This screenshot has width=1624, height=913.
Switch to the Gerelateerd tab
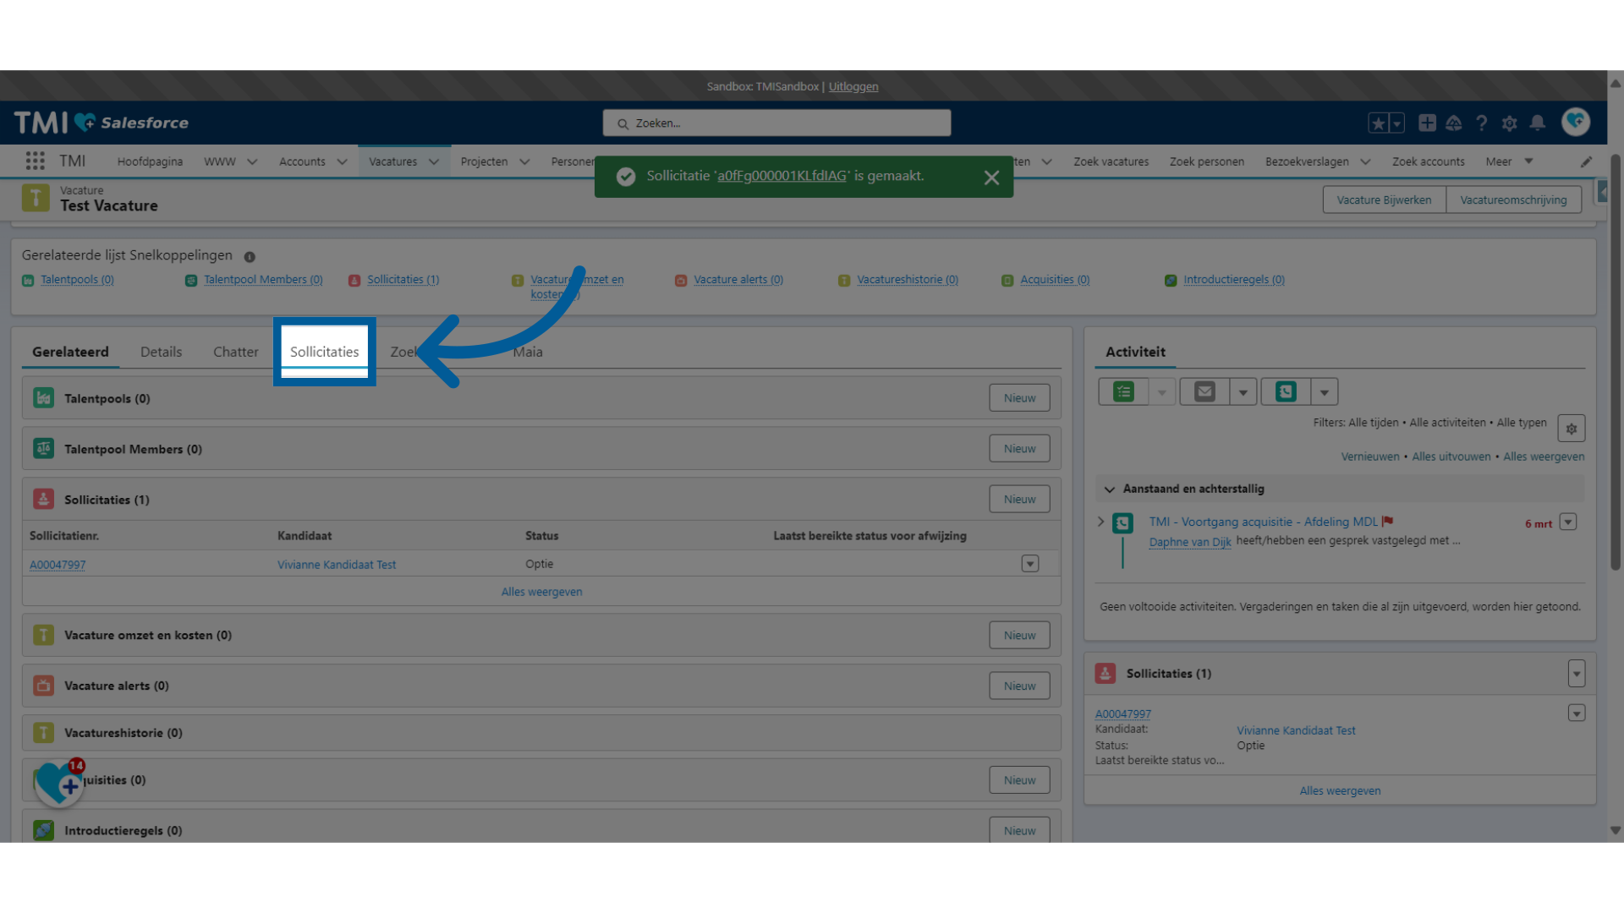click(70, 351)
